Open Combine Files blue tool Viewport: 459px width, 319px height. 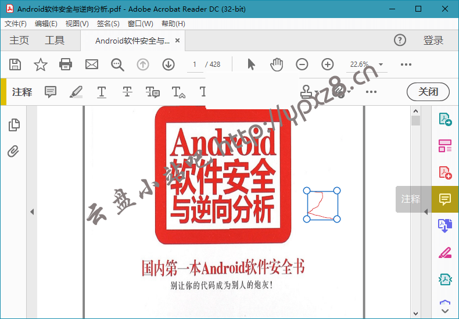pos(445,225)
